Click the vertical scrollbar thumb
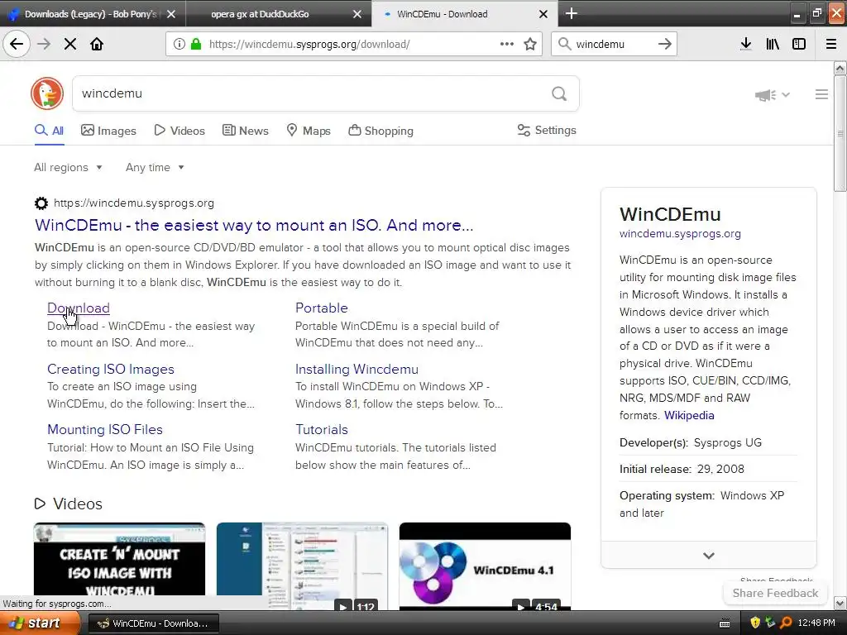This screenshot has width=847, height=635. point(840,133)
